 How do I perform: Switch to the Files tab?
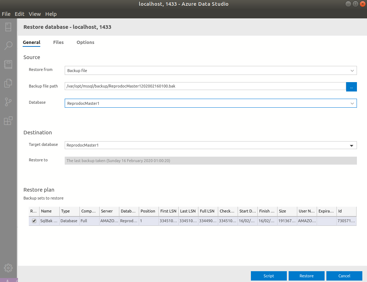point(58,42)
